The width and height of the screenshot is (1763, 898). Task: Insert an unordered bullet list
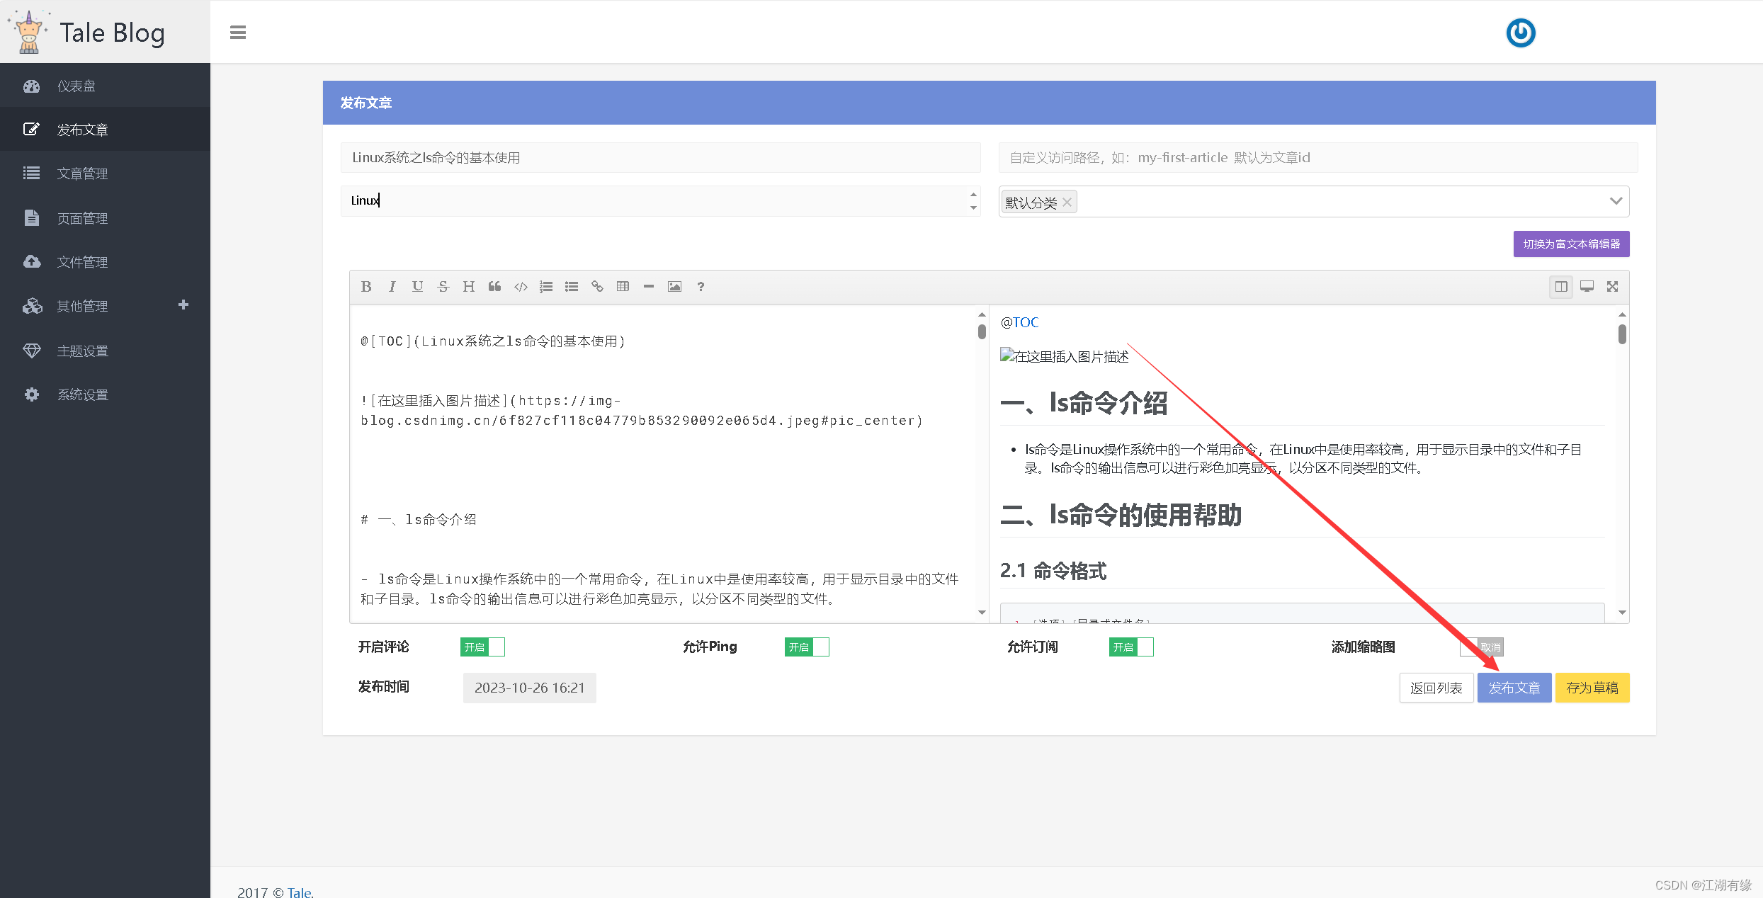(x=572, y=287)
